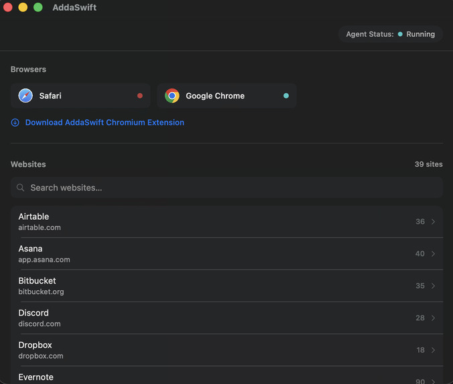Click the magnifying glass search icon
Screen dimensions: 453x384
click(x=20, y=188)
